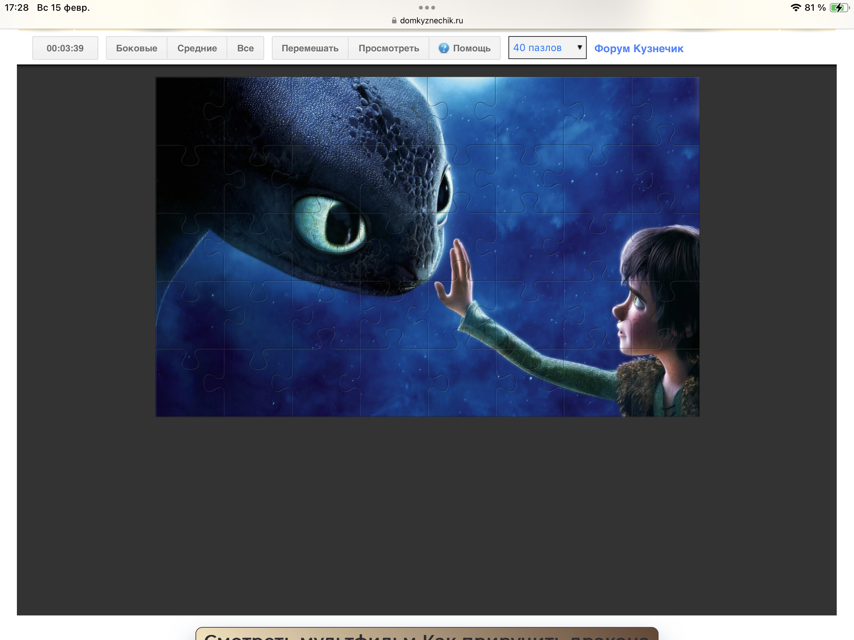Tap the domkyznechik.ru address bar
854x640 pixels.
[431, 20]
